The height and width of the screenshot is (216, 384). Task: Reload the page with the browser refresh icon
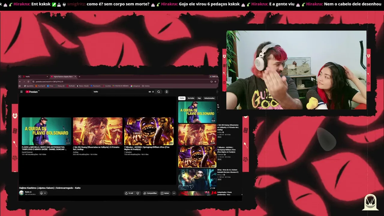28,82
